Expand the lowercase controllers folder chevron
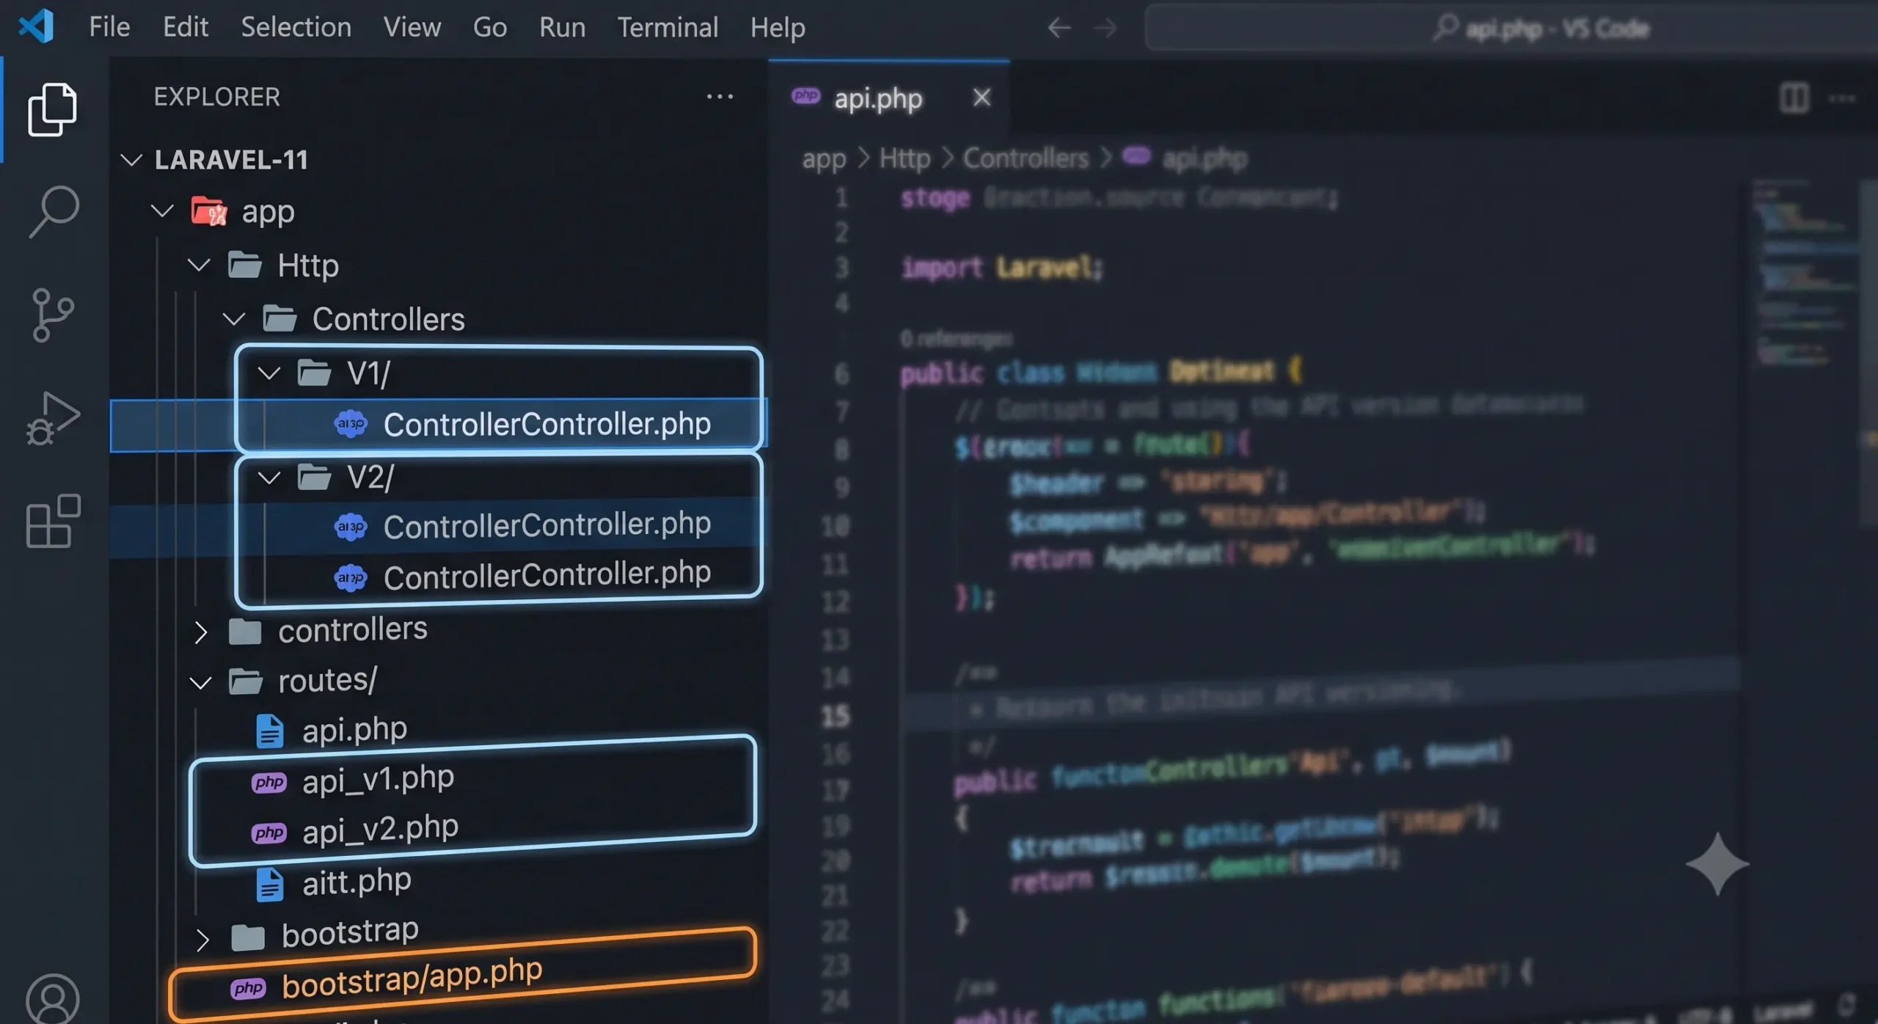The width and height of the screenshot is (1878, 1024). [201, 632]
